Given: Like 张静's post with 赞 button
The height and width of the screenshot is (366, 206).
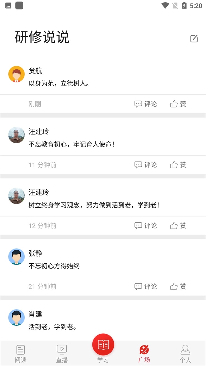Looking at the screenshot, I should [178, 287].
